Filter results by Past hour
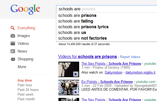157x101 pixels. tap(25, 85)
